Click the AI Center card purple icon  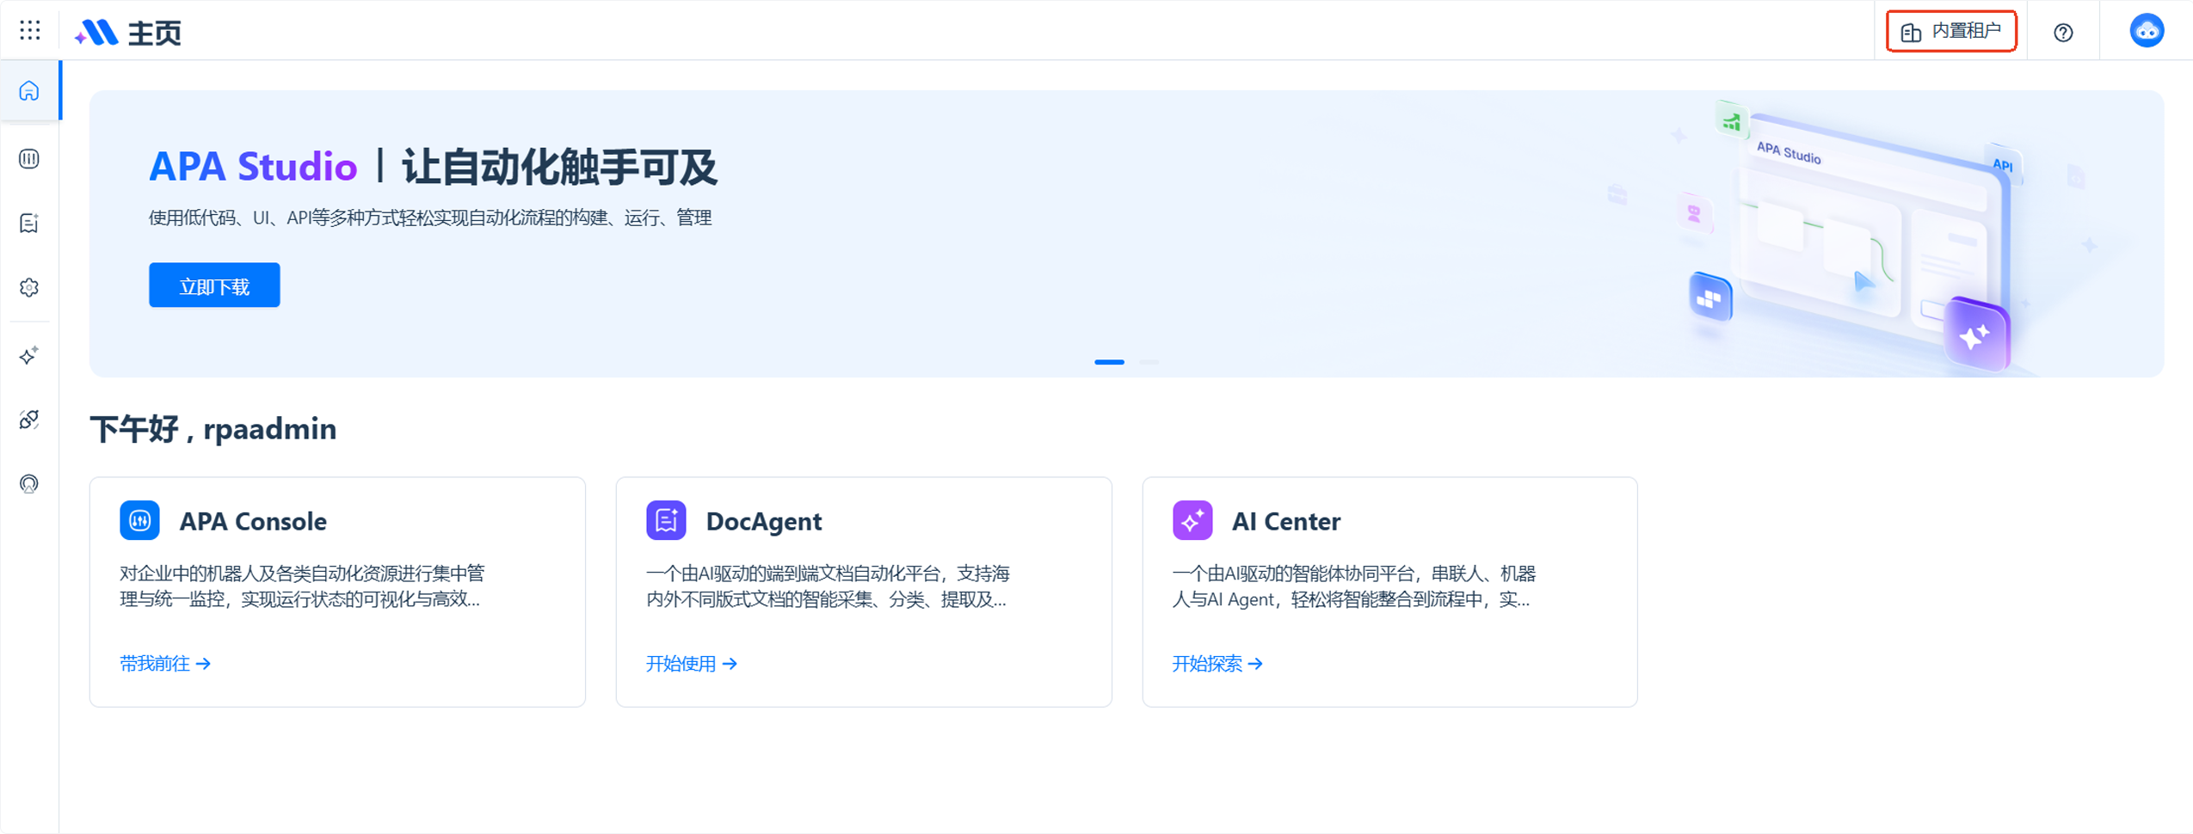coord(1192,521)
